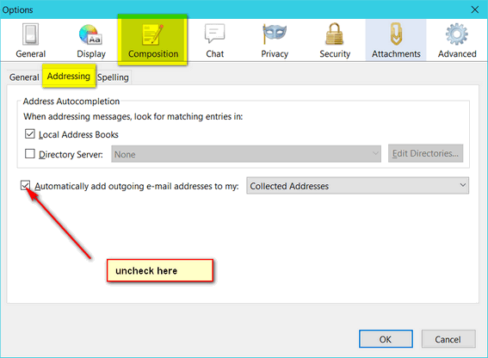Open Privacy options mask icon

[x=275, y=34]
